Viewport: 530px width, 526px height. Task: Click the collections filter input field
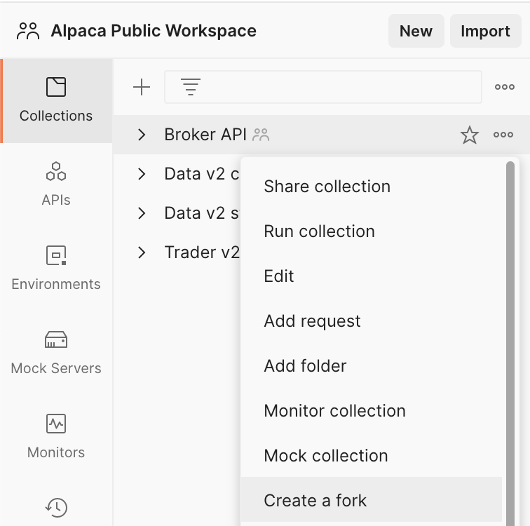(x=322, y=87)
